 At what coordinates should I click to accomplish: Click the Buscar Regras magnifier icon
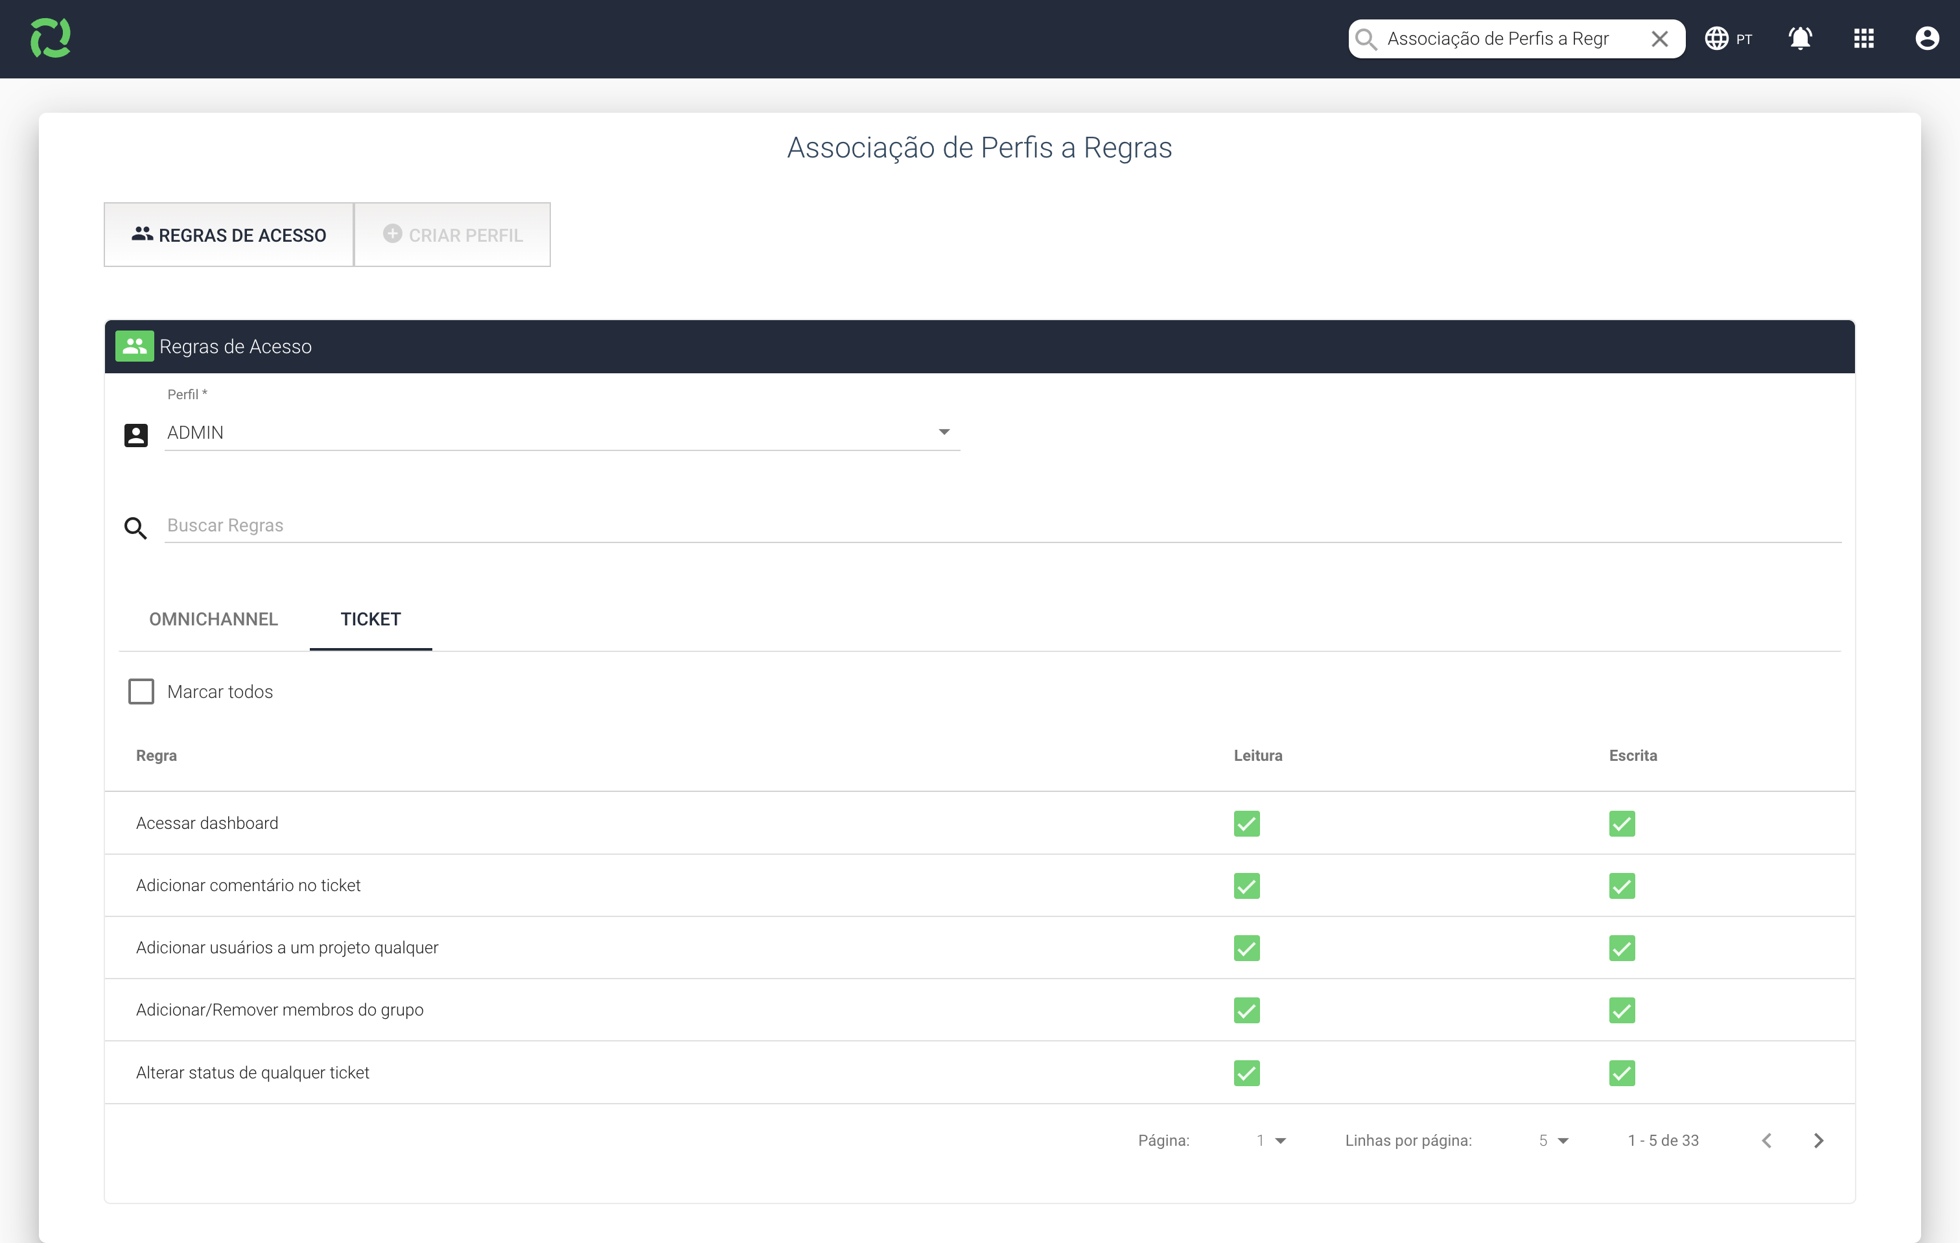[135, 528]
